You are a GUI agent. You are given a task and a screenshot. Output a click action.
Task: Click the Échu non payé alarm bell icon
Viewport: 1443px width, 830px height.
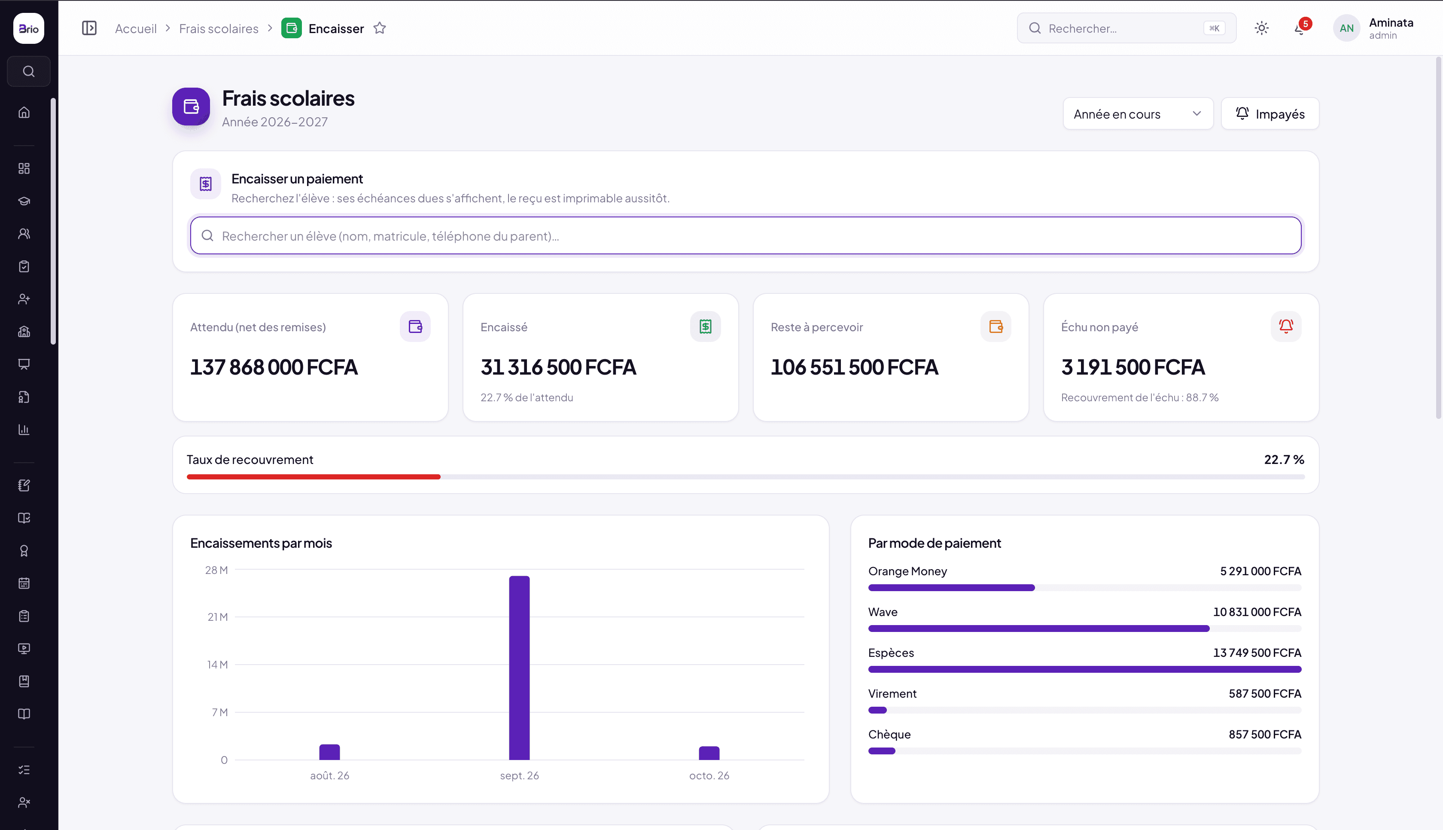[1286, 327]
